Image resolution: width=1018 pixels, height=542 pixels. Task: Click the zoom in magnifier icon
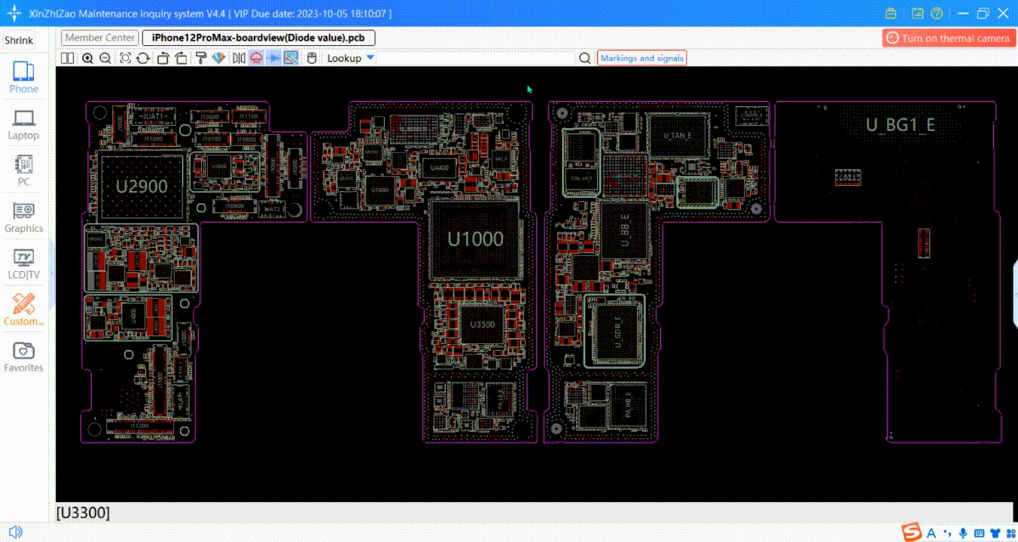click(87, 58)
